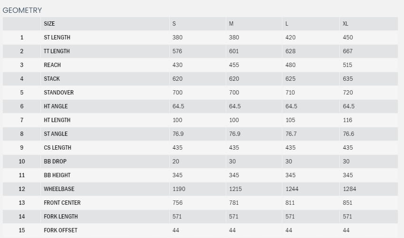The height and width of the screenshot is (238, 404).
Task: Click the FORK LENGTH row label
Action: tap(61, 217)
